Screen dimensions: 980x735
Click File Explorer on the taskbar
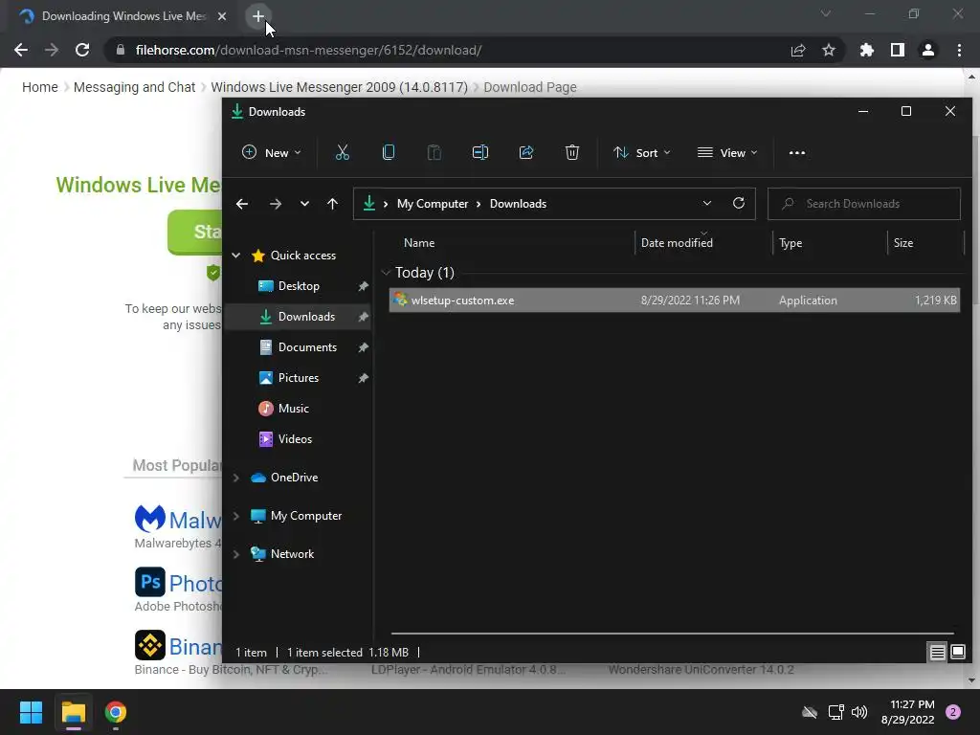[73, 712]
